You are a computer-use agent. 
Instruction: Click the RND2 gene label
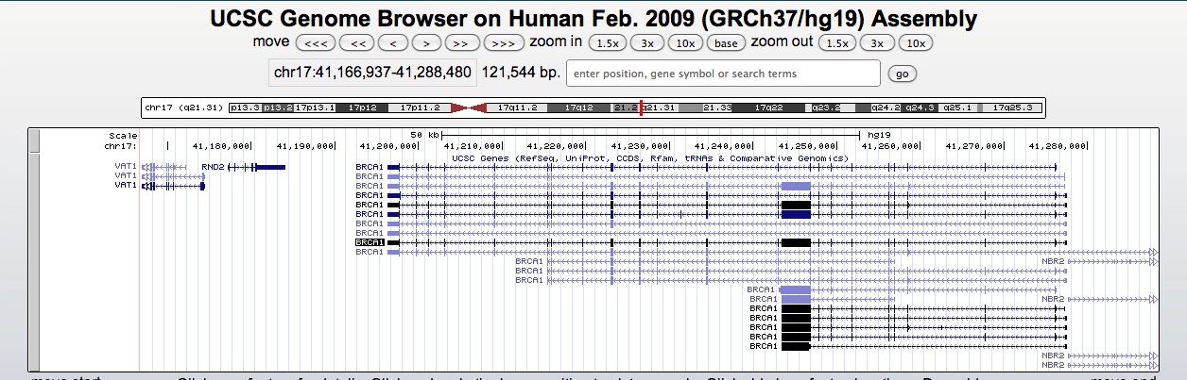pyautogui.click(x=212, y=167)
